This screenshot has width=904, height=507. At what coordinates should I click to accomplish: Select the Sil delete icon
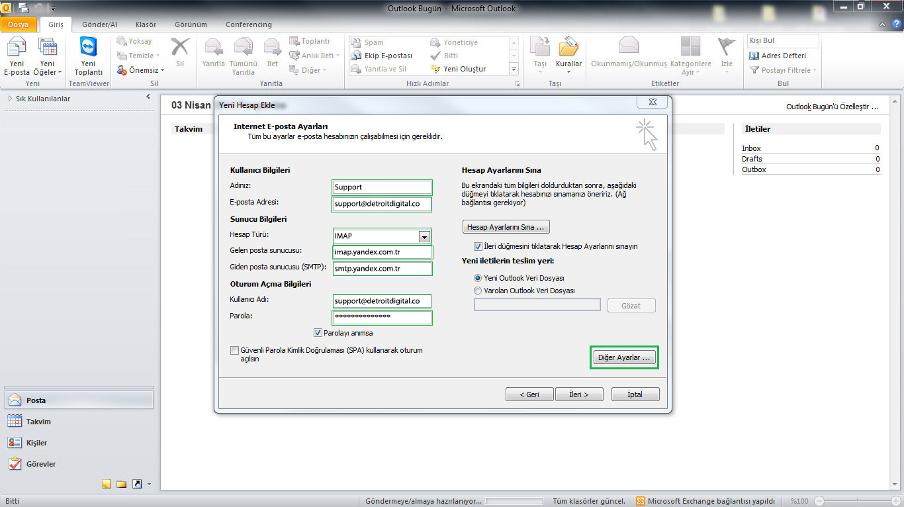pos(179,53)
